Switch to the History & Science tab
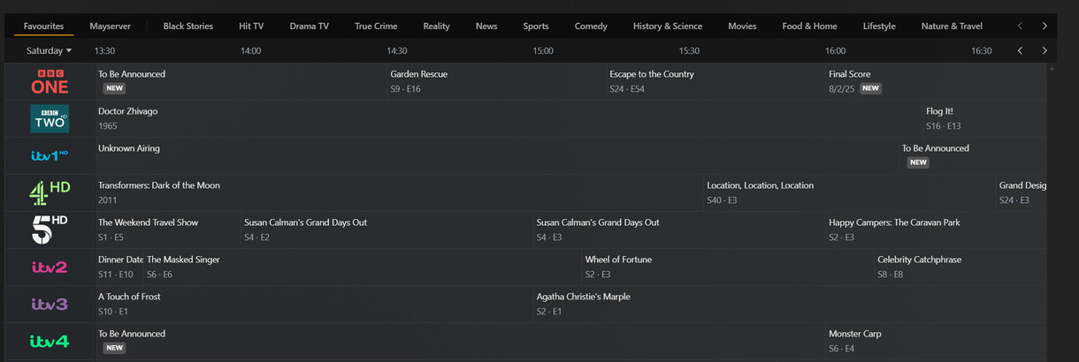The image size is (1079, 362). point(668,26)
